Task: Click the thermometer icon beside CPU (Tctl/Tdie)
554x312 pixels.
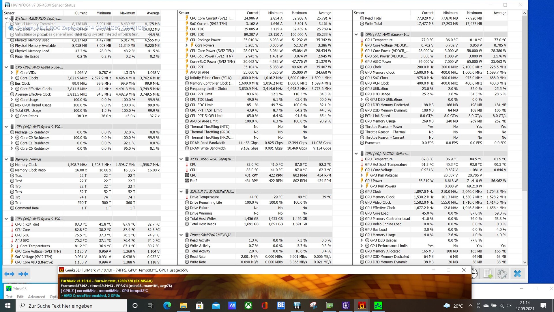Action: click(12, 224)
